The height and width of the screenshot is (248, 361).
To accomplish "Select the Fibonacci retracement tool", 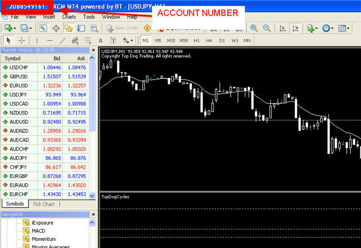I will click(88, 41).
